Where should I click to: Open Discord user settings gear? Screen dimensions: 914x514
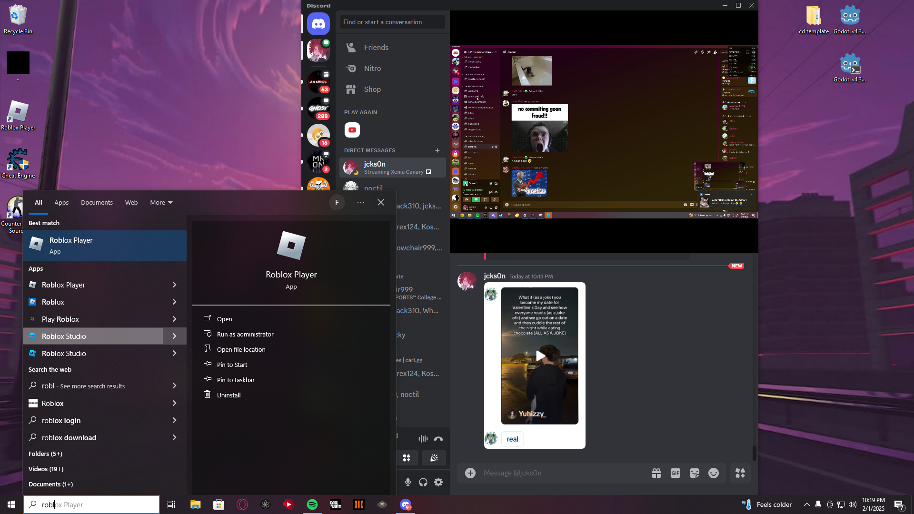438,482
